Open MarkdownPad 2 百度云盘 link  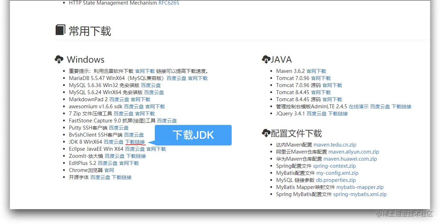tap(119, 99)
